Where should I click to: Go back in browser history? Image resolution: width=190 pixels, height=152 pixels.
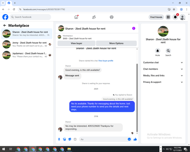[x=3, y=9]
